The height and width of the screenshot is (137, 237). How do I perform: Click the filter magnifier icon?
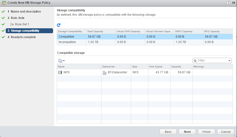click(195, 61)
